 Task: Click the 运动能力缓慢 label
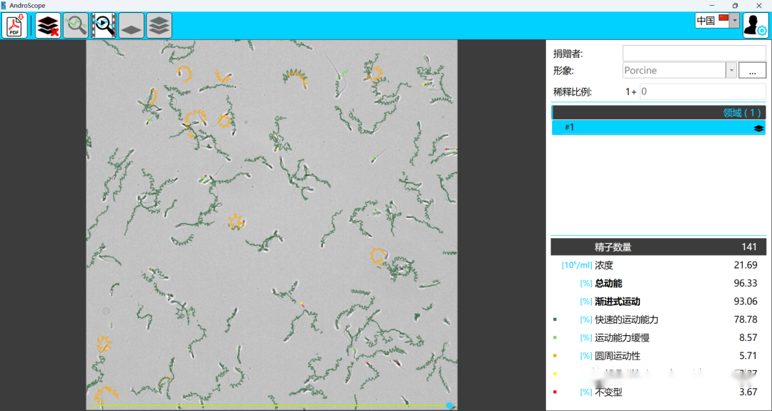[x=622, y=337]
